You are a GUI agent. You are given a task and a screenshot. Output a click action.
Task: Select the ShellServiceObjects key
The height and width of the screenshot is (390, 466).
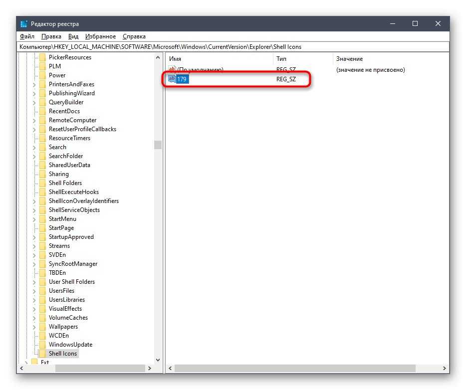[x=74, y=209]
